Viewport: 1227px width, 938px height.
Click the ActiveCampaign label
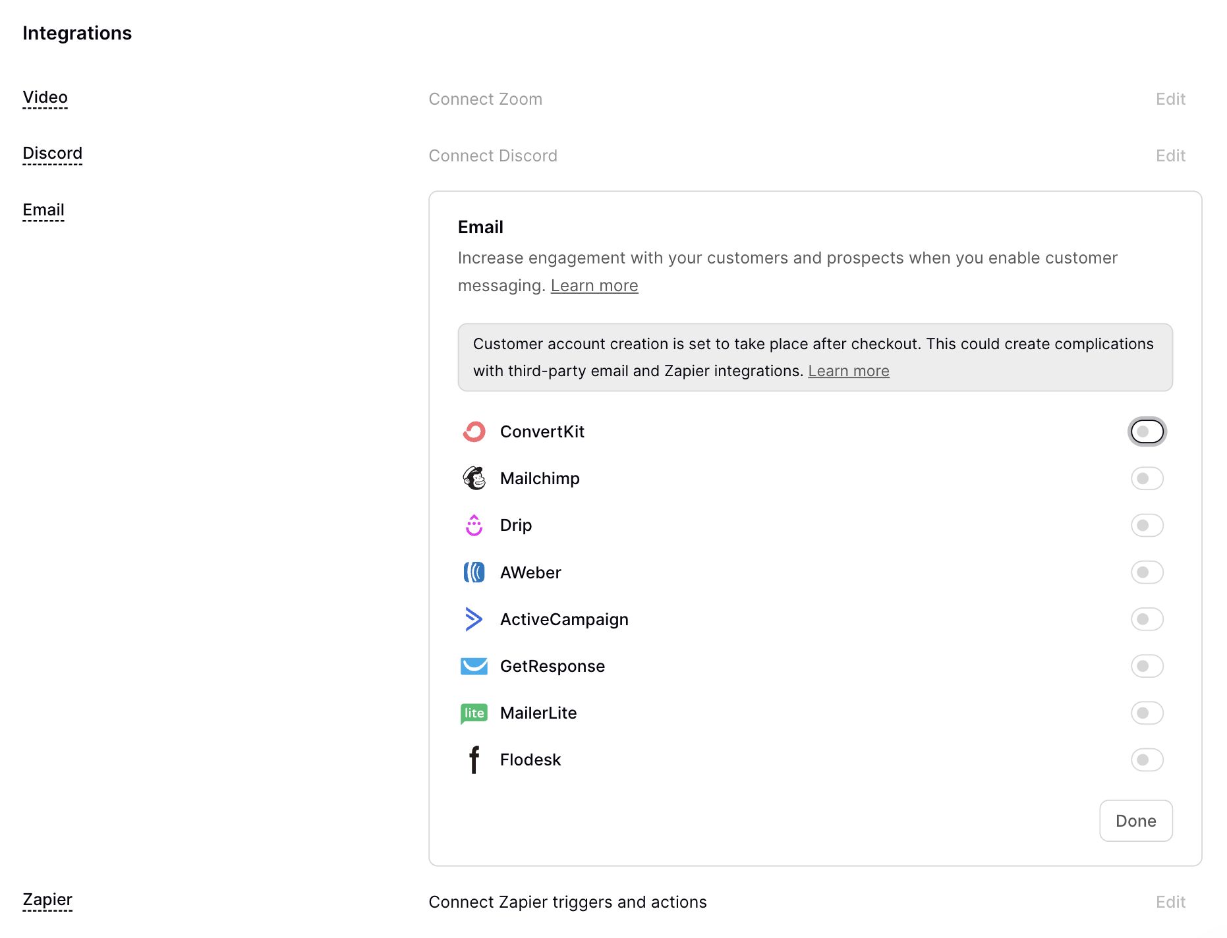(564, 619)
